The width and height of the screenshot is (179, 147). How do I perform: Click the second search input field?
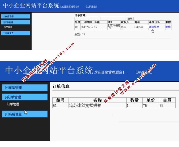[113, 19]
